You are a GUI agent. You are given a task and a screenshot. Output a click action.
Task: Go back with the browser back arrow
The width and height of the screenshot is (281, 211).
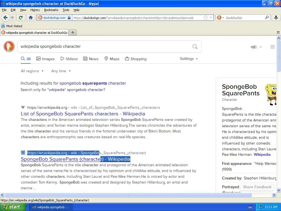pyautogui.click(x=5, y=18)
